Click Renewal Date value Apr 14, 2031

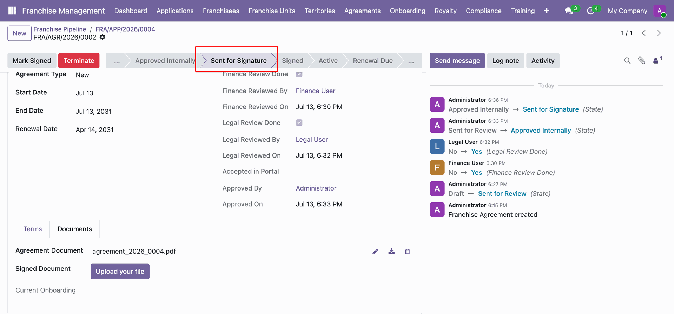click(x=95, y=130)
